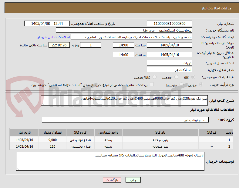239x188 pixels.
Task: Click the remaining time field 22:18:26
Action: pyautogui.click(x=59, y=45)
